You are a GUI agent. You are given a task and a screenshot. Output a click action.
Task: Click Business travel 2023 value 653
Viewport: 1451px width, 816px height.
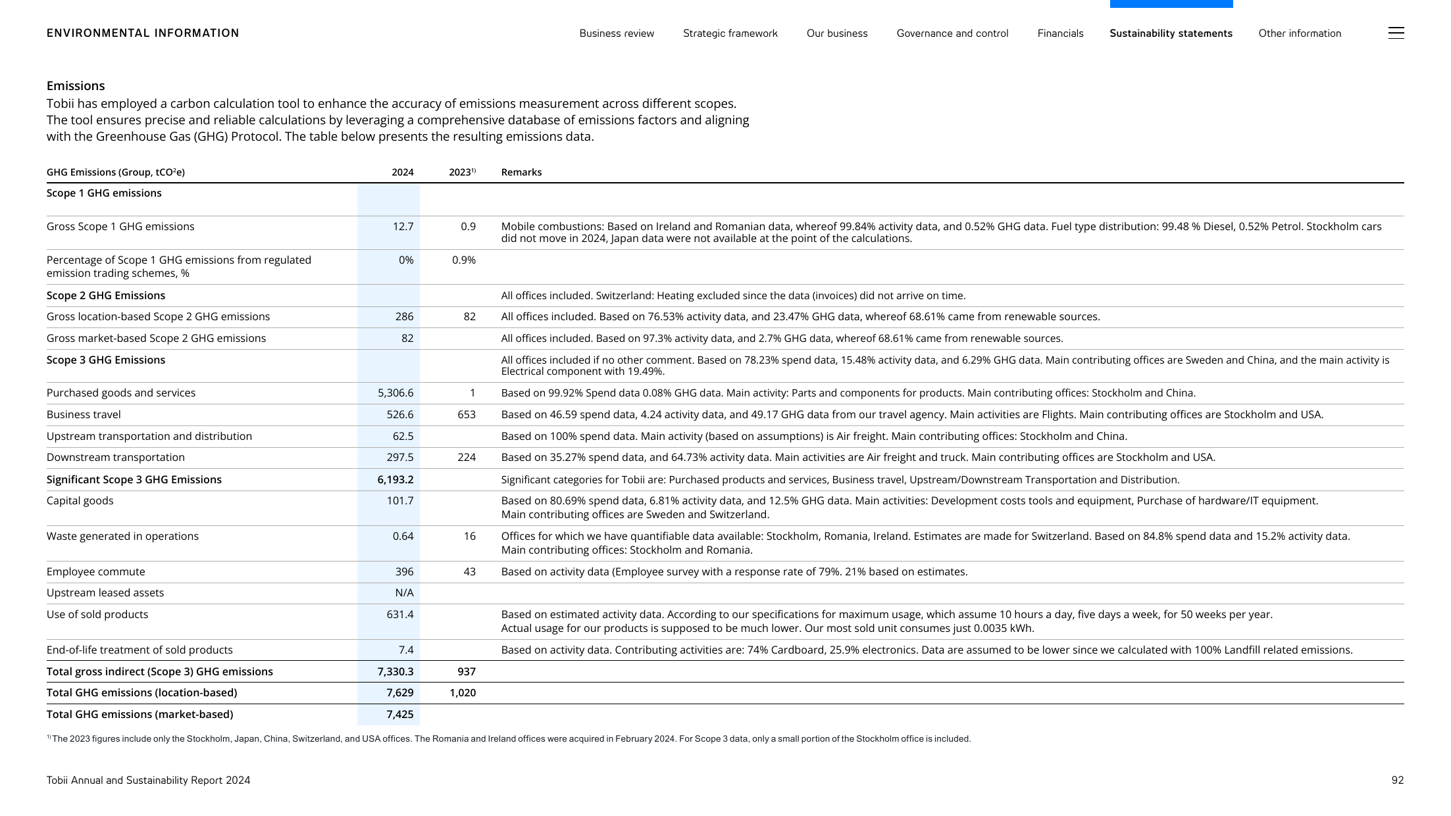coord(467,415)
